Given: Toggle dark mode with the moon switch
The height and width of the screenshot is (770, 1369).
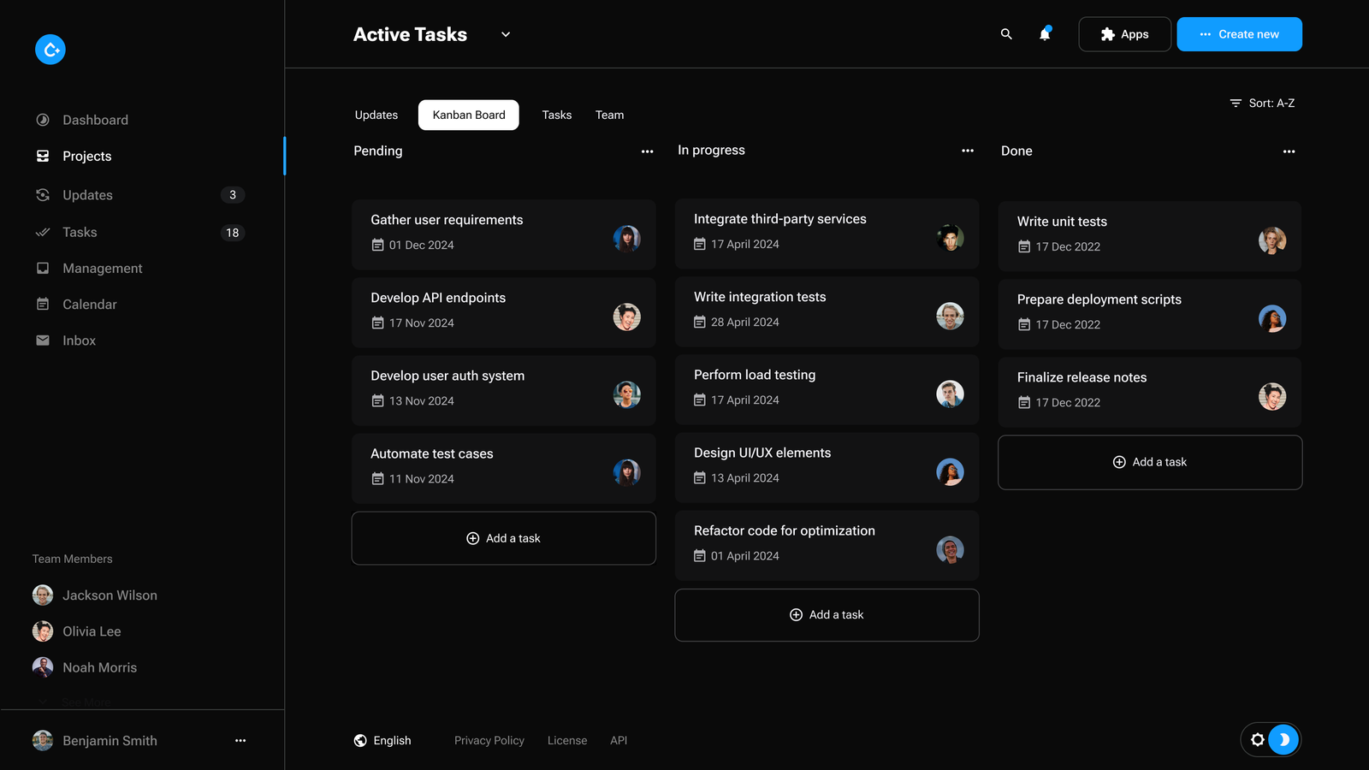Looking at the screenshot, I should 1283,739.
